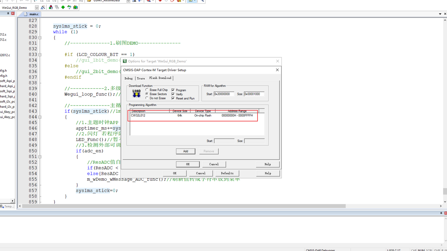The image size is (447, 251).
Task: Choose the Do not Erase option
Action: (147, 98)
